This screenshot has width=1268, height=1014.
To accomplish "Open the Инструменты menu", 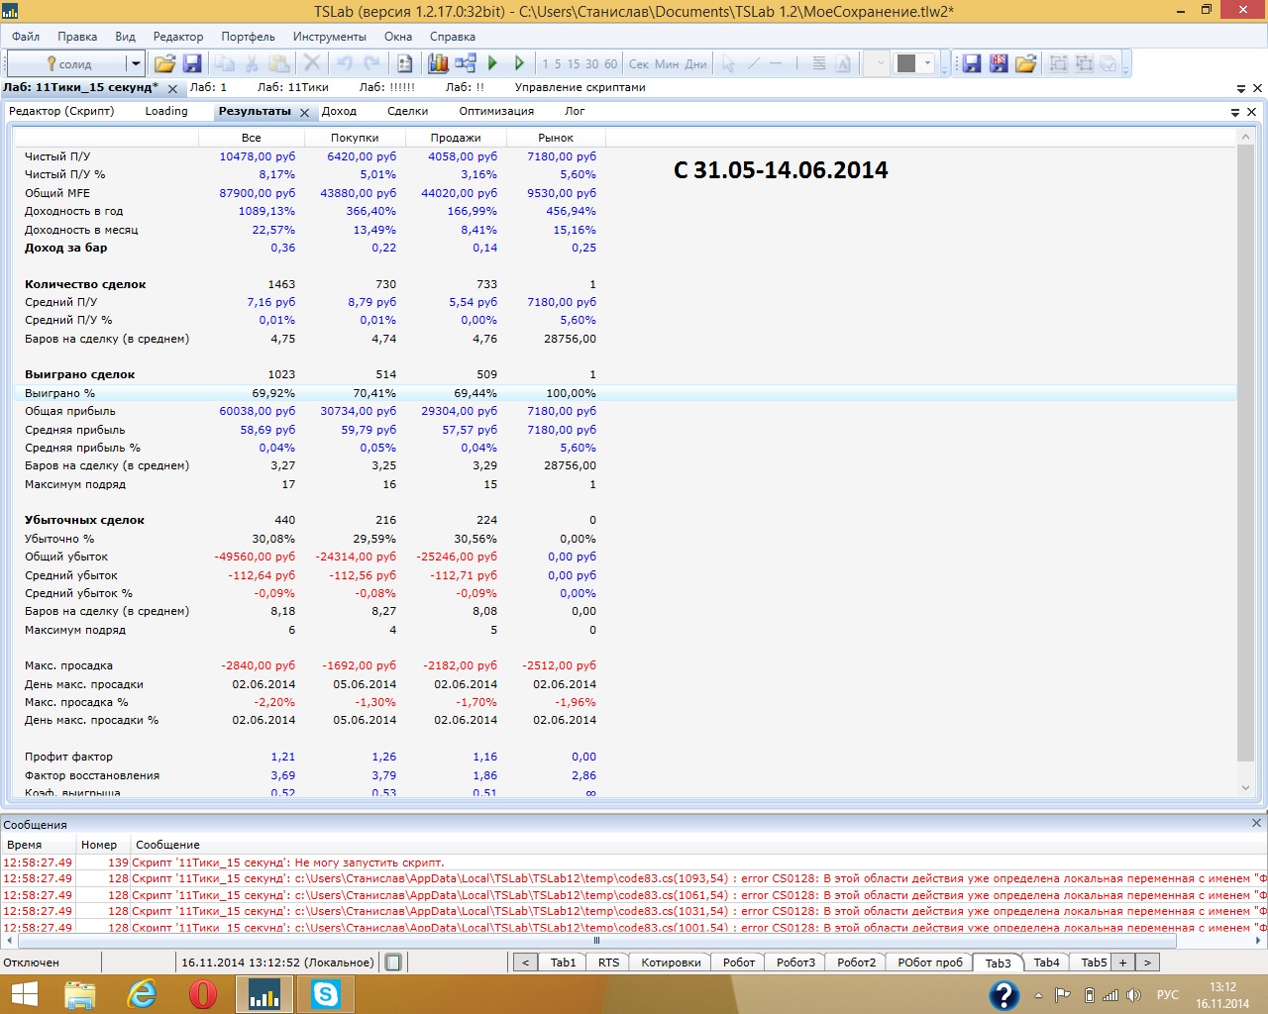I will click(329, 37).
